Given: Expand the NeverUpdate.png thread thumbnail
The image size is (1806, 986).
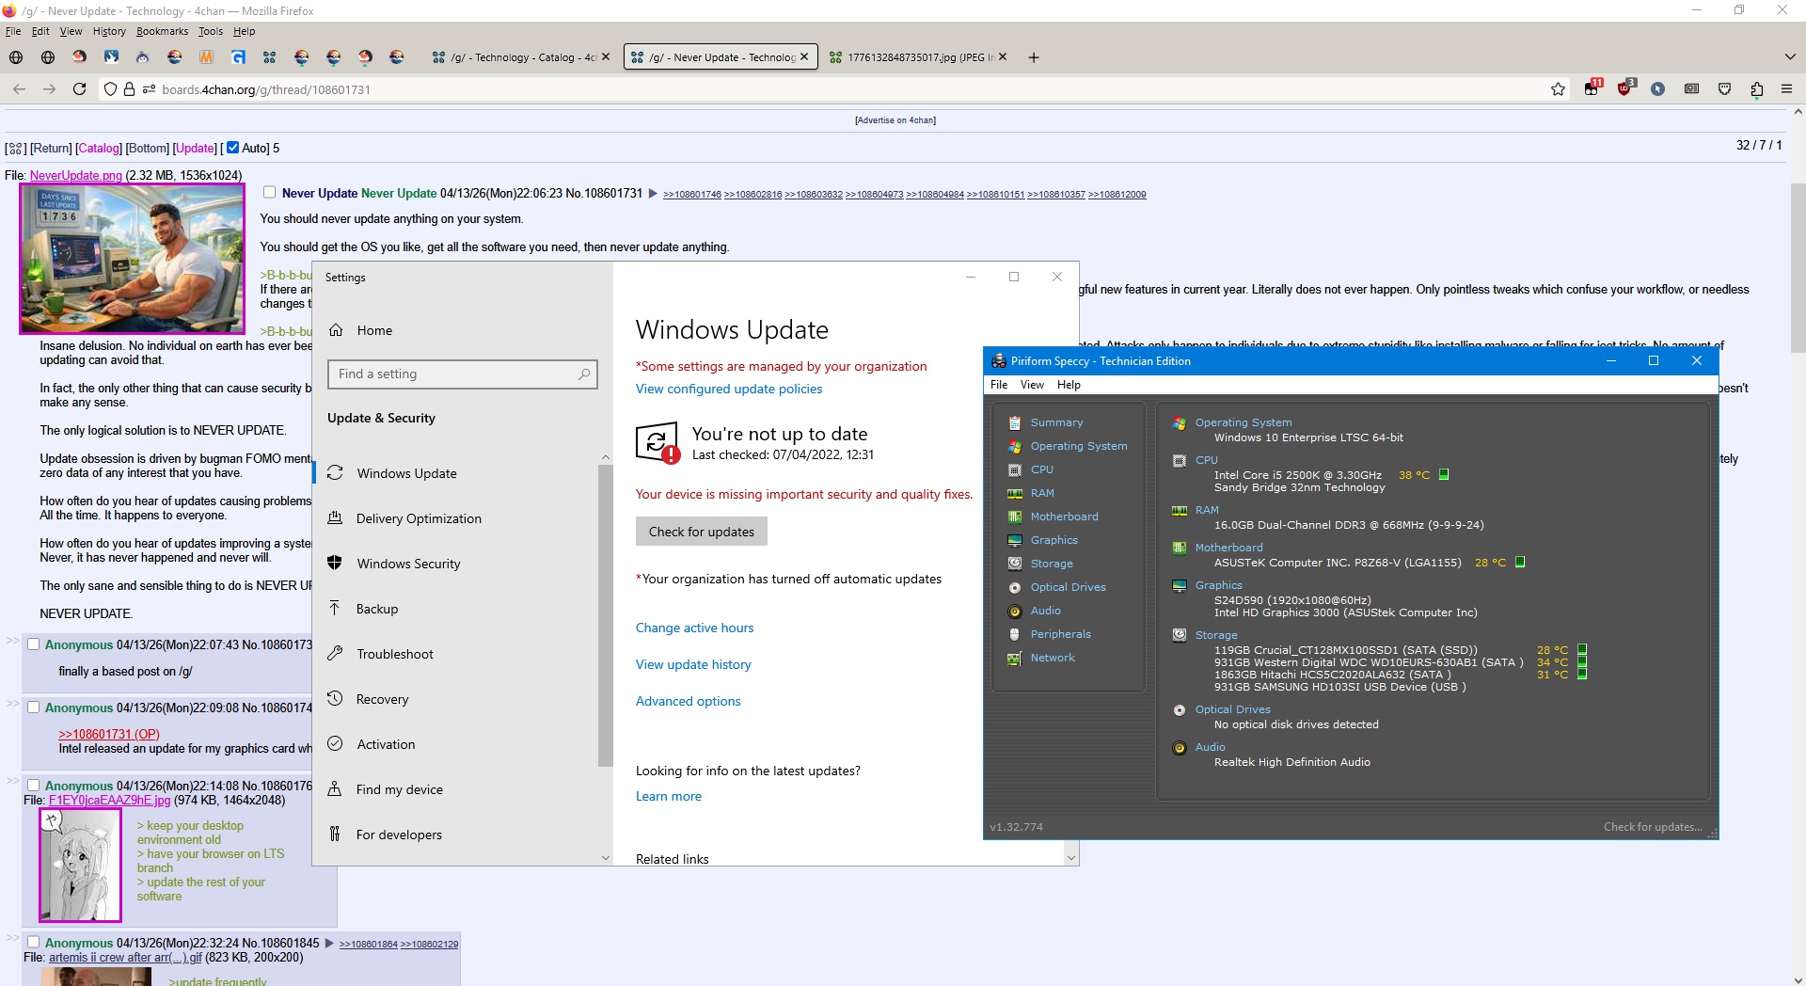Looking at the screenshot, I should tap(132, 258).
